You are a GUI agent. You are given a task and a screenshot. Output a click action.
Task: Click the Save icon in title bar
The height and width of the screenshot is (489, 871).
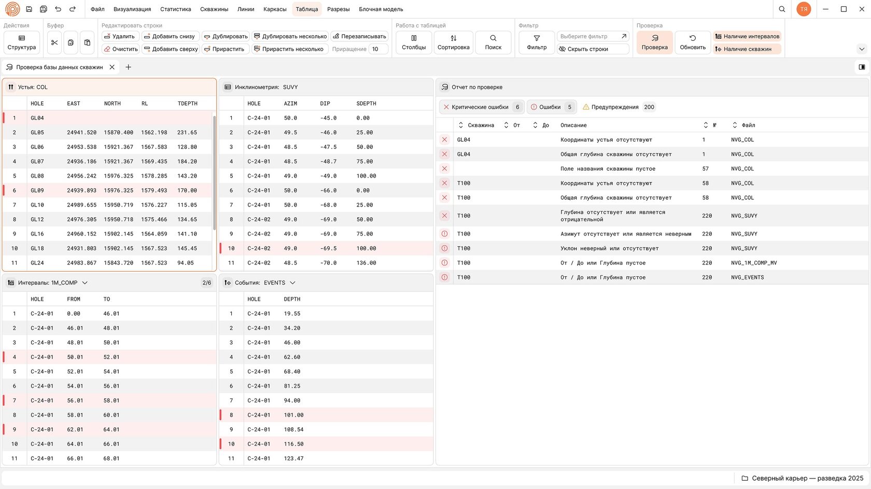click(x=29, y=9)
